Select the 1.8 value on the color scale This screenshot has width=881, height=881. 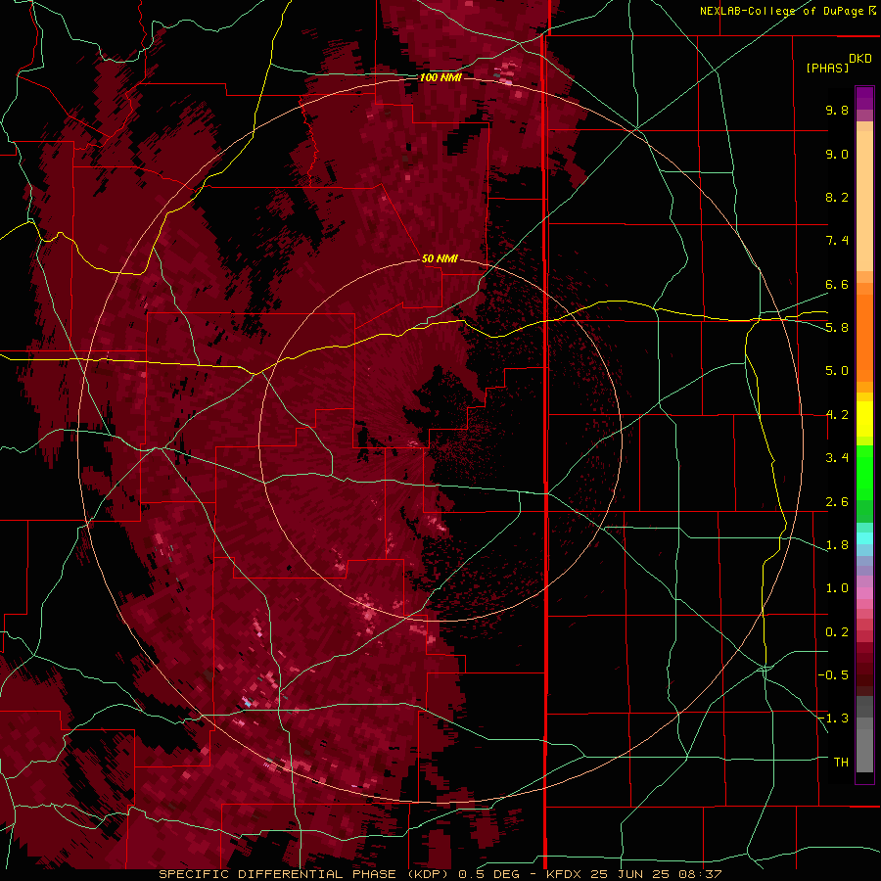(837, 545)
